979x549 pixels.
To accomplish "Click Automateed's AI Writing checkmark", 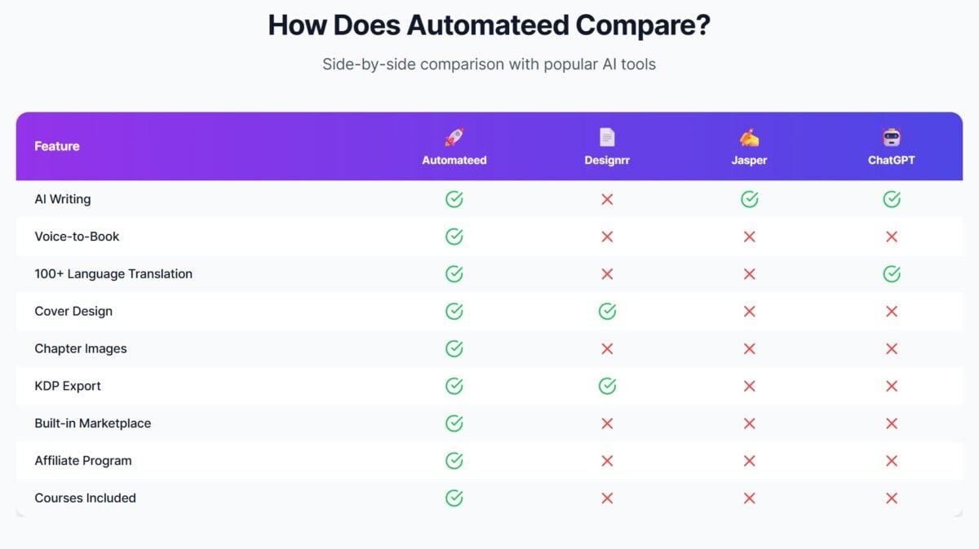I will pyautogui.click(x=454, y=199).
